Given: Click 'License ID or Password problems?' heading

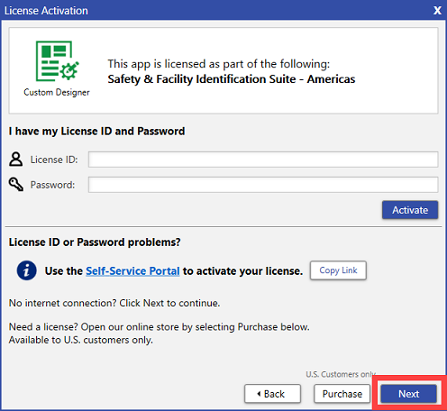Looking at the screenshot, I should (x=95, y=242).
